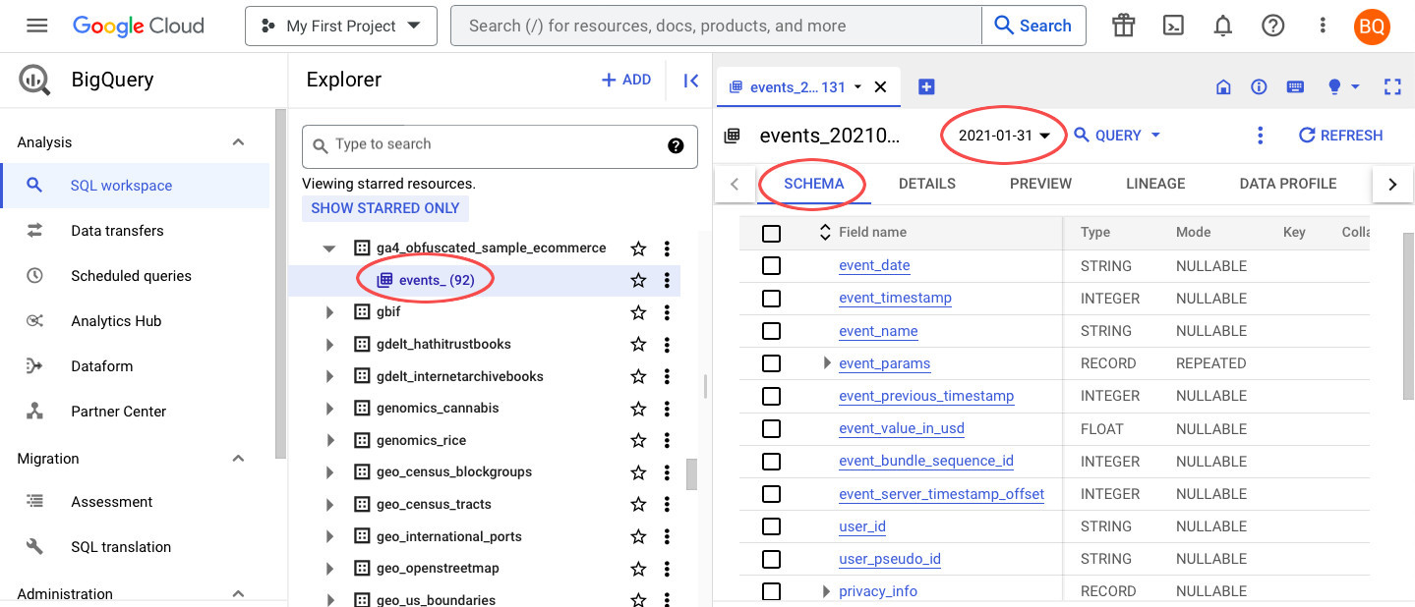Screen dimensions: 1415x607
Task: Expand the geo_census_tracts dataset
Action: 329,505
